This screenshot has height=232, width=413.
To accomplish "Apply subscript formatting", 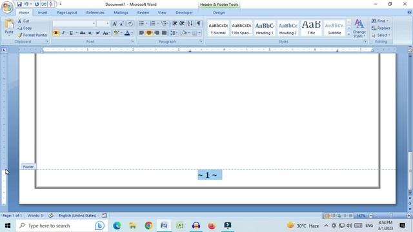I will [90, 33].
